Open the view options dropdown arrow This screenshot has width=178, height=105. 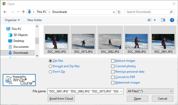[x=155, y=20]
